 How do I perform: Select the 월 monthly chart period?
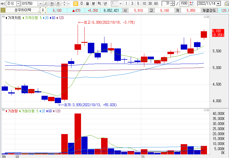tap(87, 3)
